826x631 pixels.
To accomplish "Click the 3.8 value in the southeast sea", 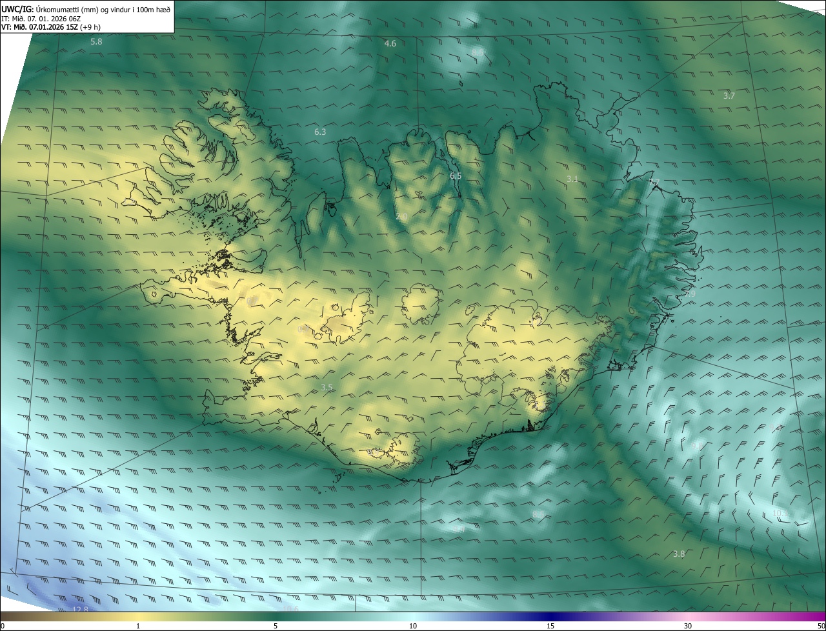I will pos(679,554).
